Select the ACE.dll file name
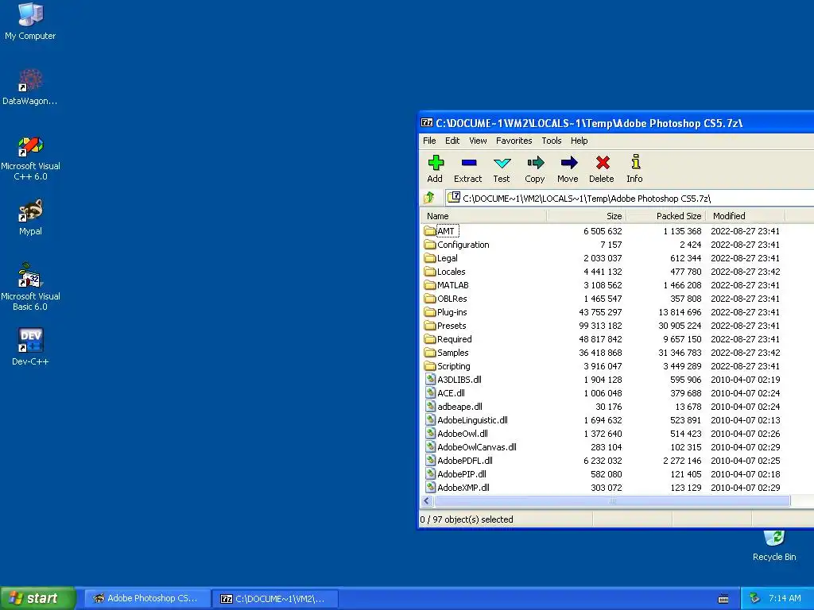 click(x=452, y=392)
